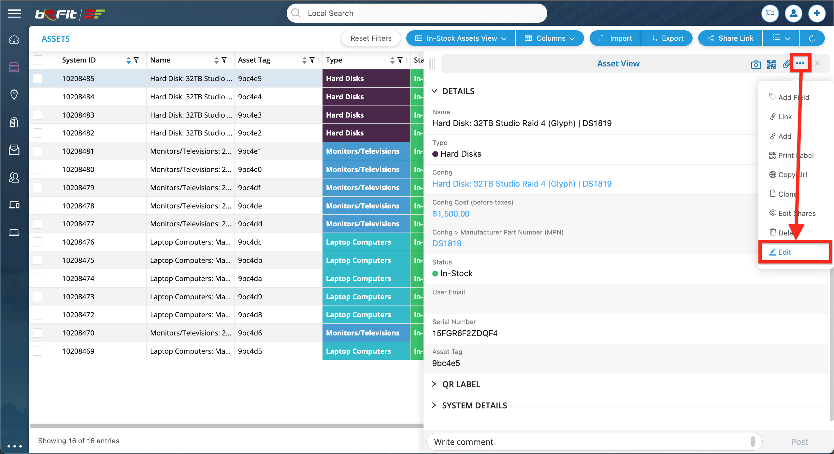Select checkbox for row 10208481
Viewport: 834px width, 454px height.
[38, 151]
